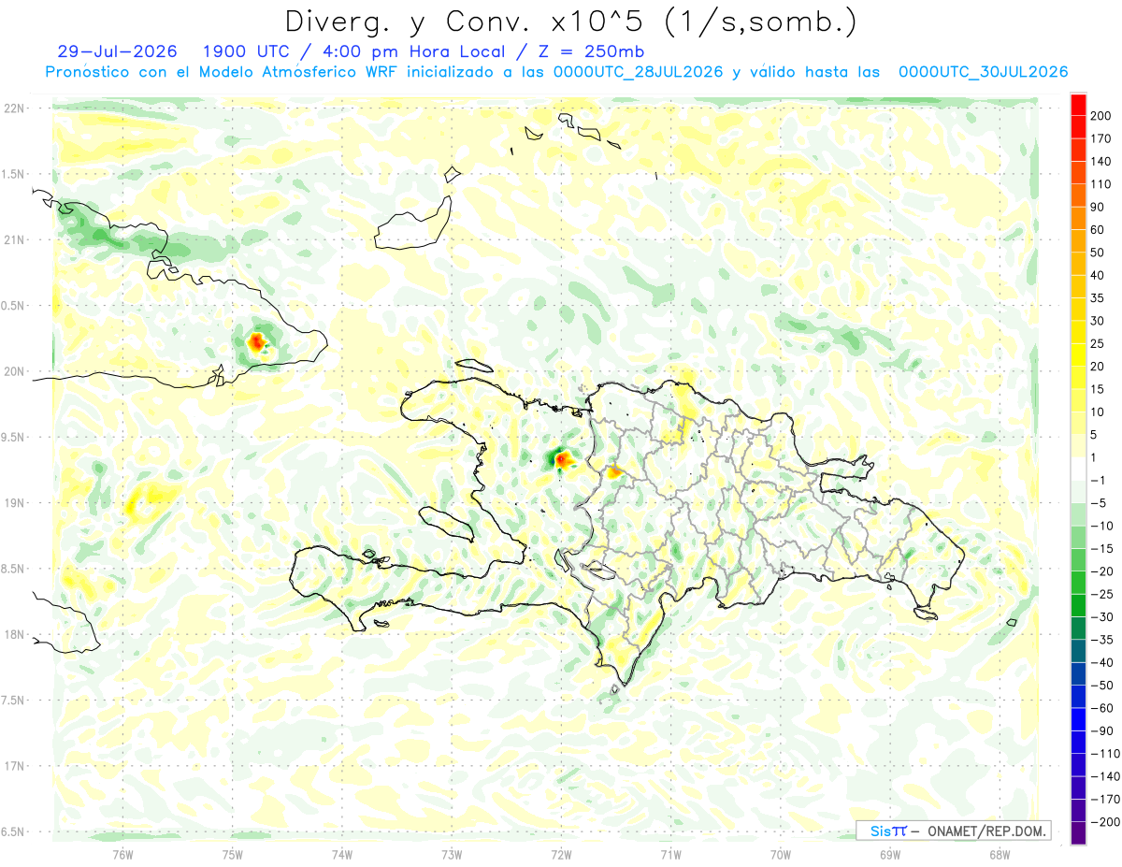Click the "7.5N" latitude axis label
The width and height of the screenshot is (1122, 867).
coord(14,701)
